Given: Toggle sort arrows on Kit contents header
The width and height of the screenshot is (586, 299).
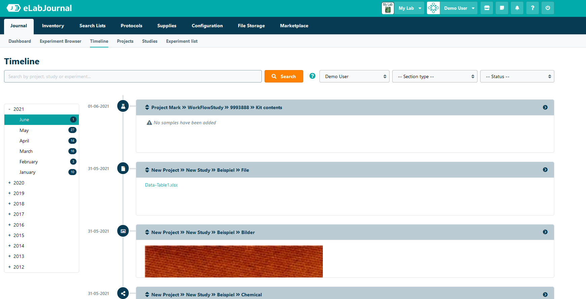Looking at the screenshot, I should tap(147, 107).
